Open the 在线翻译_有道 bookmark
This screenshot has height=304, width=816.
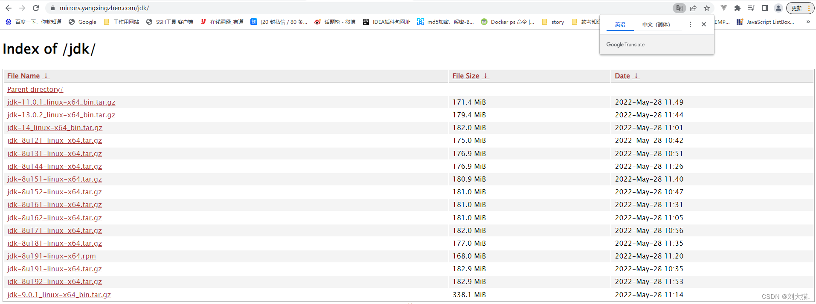(222, 22)
